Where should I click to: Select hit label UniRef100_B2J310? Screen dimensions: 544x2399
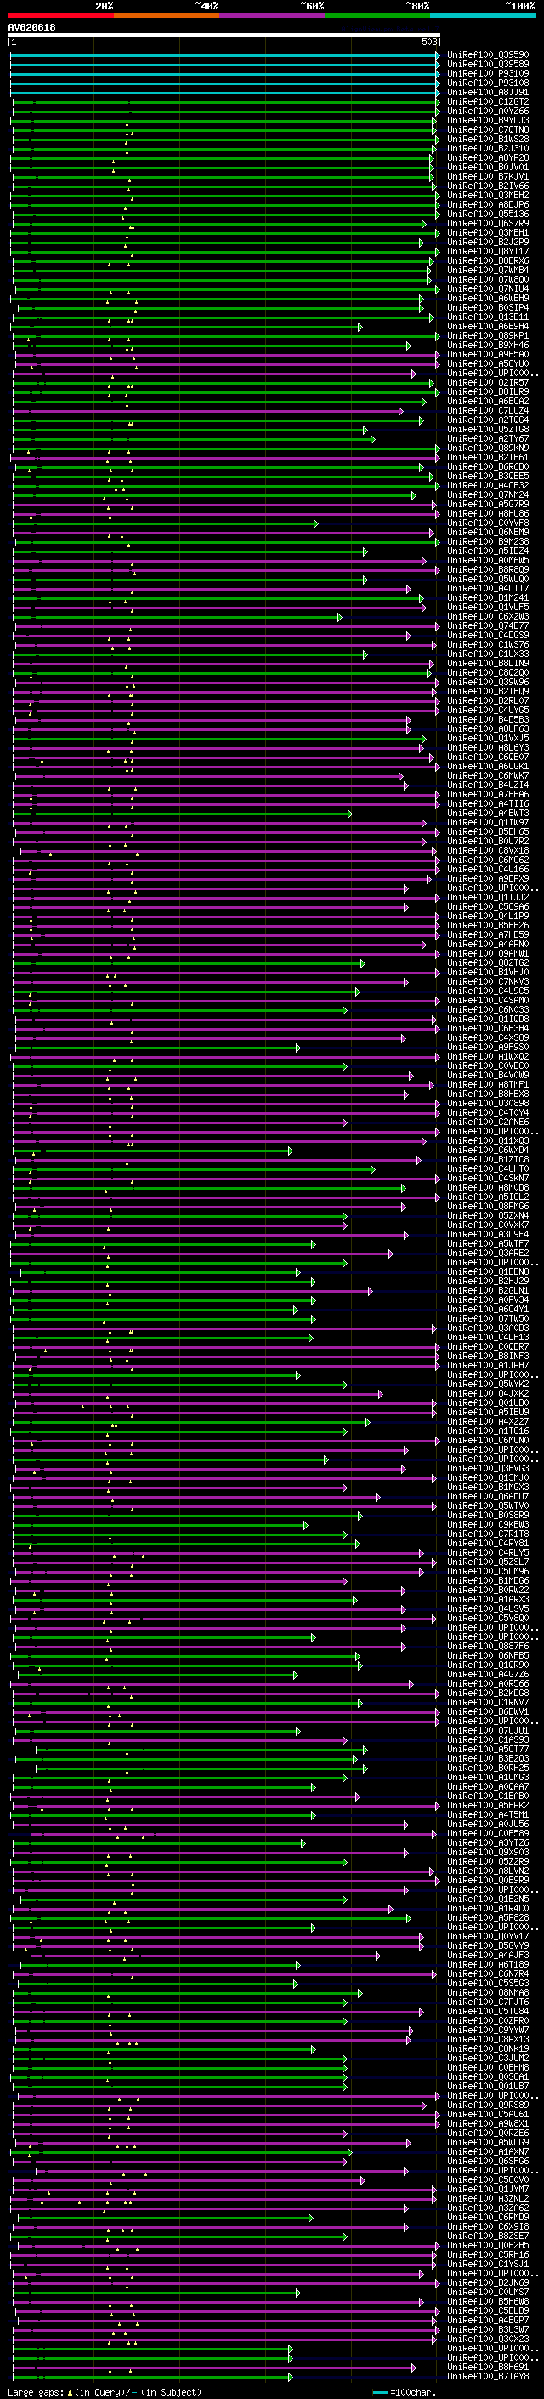click(x=488, y=148)
